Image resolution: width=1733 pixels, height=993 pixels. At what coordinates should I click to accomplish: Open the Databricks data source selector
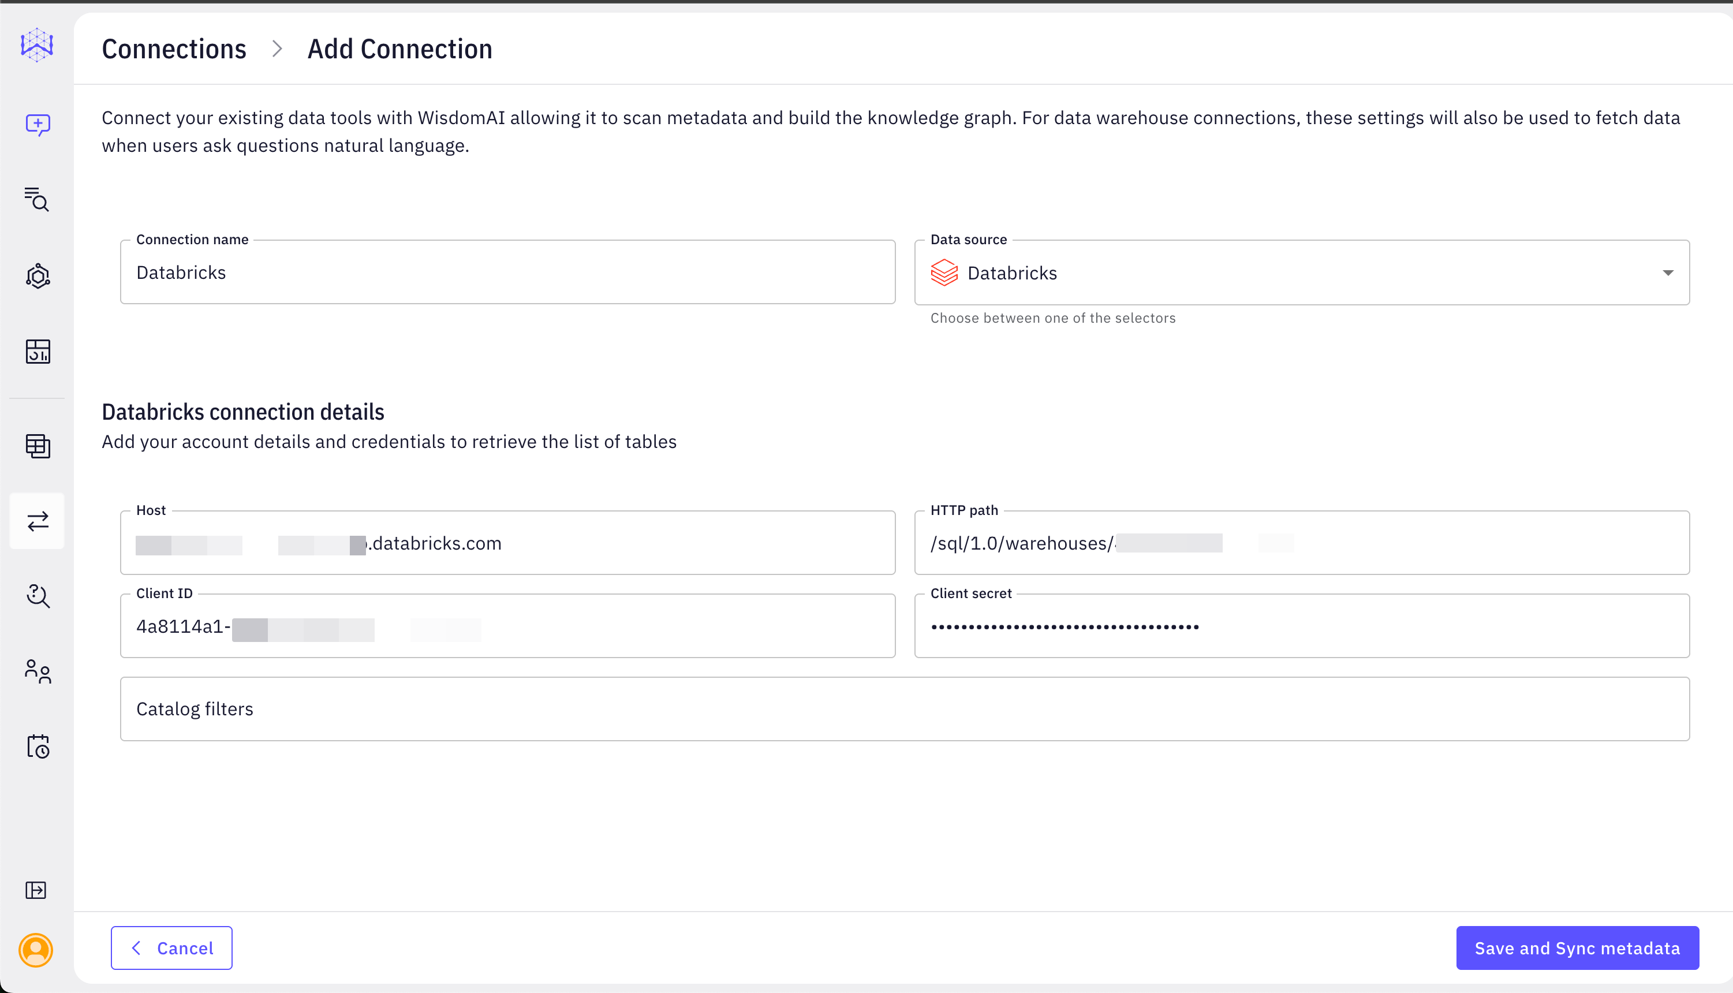pyautogui.click(x=1301, y=273)
